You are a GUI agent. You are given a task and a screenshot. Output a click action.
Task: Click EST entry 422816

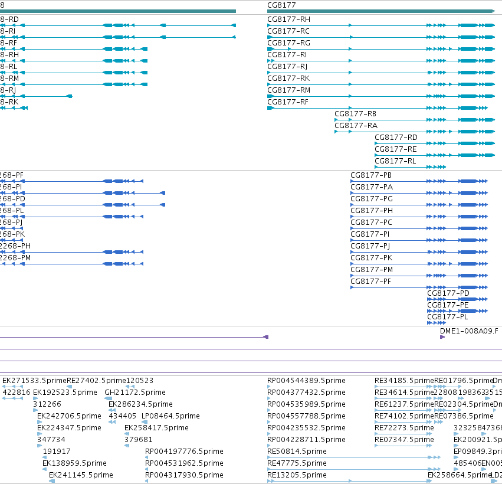(x=17, y=393)
